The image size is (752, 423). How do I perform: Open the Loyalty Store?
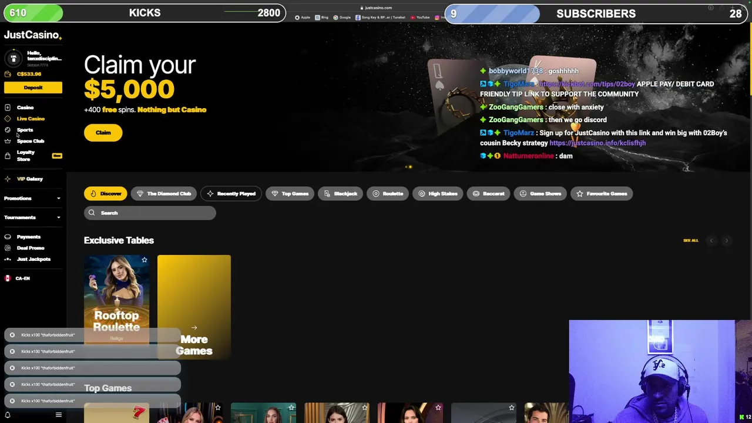tap(26, 156)
